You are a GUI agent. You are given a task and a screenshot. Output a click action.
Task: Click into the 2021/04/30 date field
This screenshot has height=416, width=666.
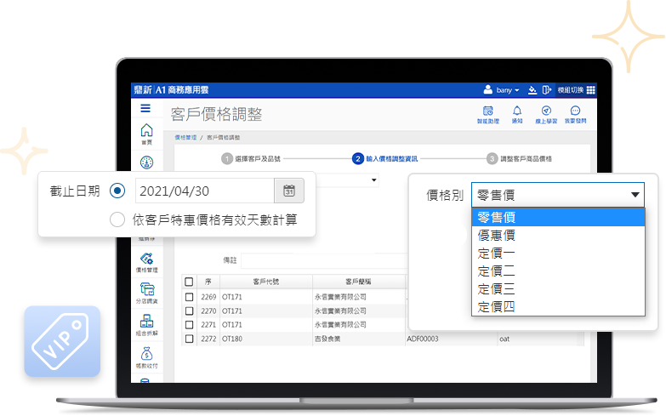click(x=205, y=191)
